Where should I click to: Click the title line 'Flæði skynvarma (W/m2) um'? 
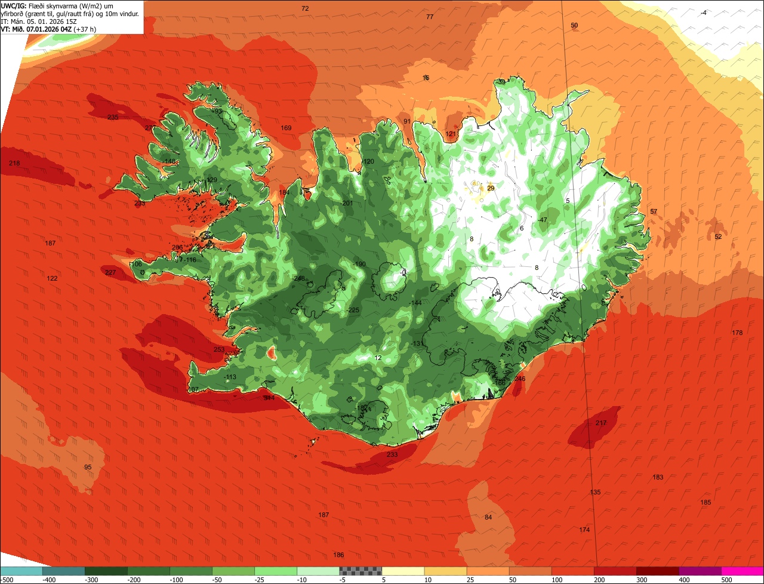tap(70, 5)
